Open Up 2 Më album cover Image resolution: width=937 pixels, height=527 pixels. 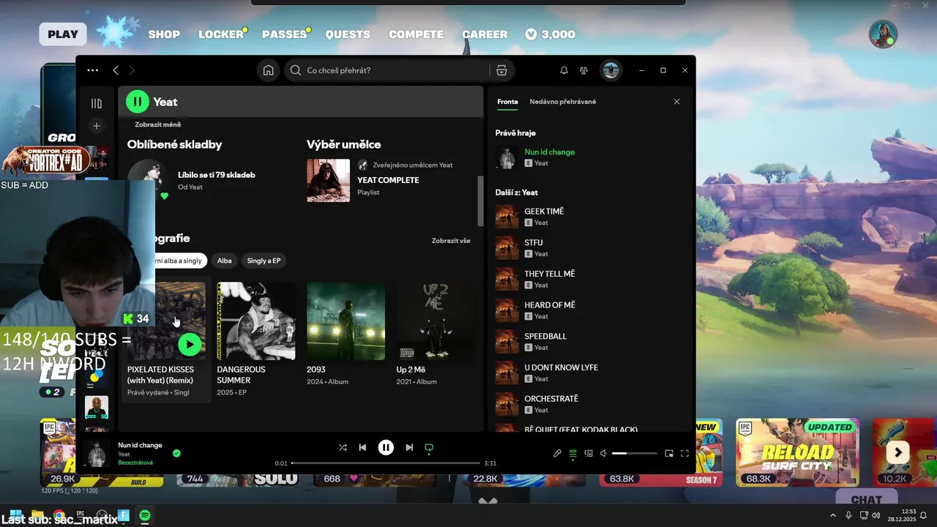click(436, 321)
